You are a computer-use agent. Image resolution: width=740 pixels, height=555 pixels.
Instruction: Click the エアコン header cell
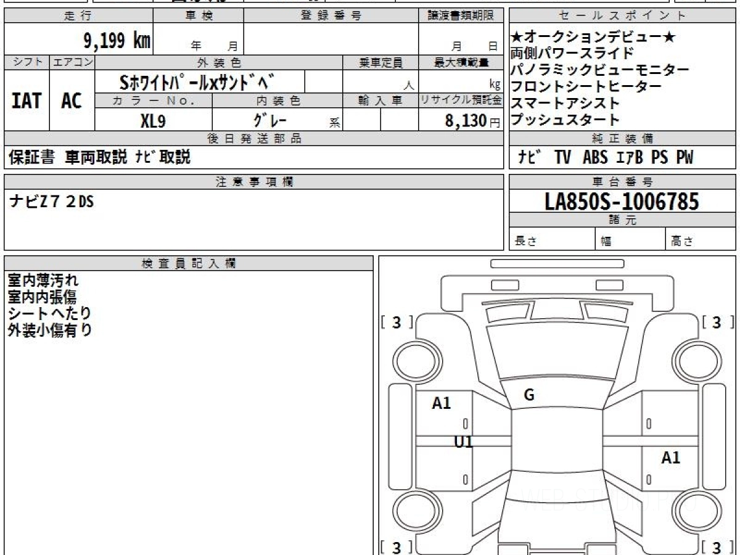click(x=73, y=62)
